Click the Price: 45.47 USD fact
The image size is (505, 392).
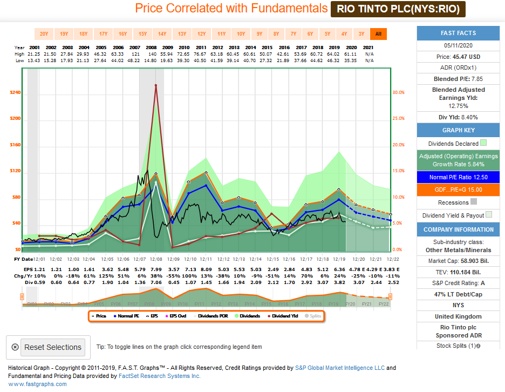[458, 57]
